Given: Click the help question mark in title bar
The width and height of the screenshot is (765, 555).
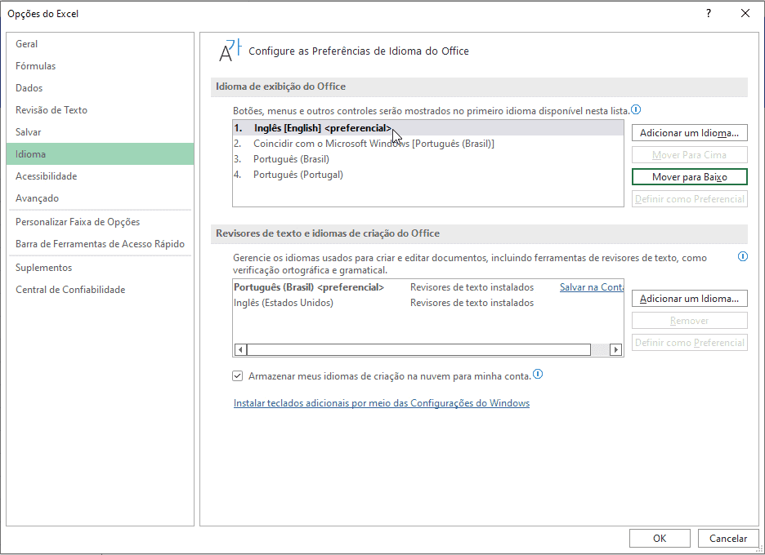Looking at the screenshot, I should pos(709,13).
